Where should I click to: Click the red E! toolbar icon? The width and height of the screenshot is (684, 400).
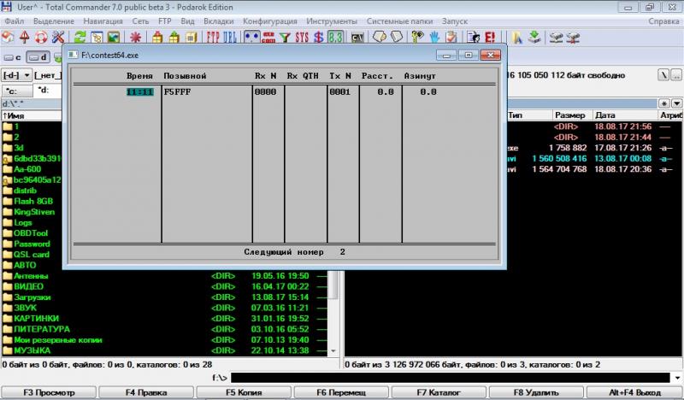point(491,38)
